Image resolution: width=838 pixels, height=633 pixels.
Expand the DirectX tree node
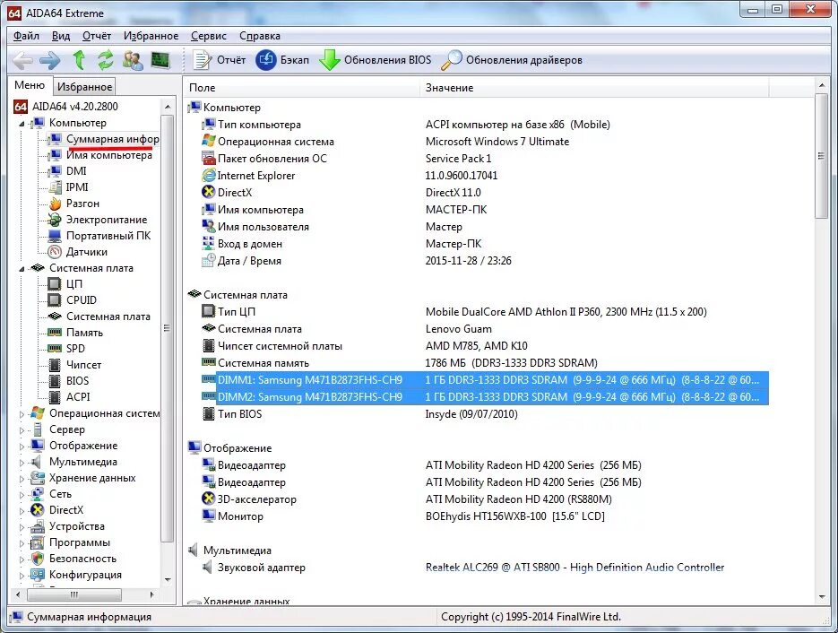22,510
